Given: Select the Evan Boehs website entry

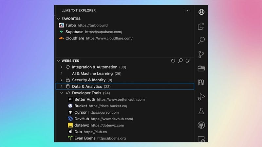Looking at the screenshot, I should coord(125,138).
